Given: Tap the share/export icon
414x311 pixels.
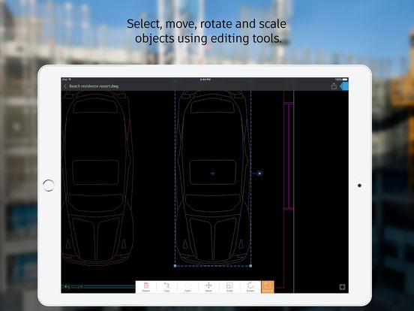Looking at the screenshot, I should pyautogui.click(x=334, y=86).
